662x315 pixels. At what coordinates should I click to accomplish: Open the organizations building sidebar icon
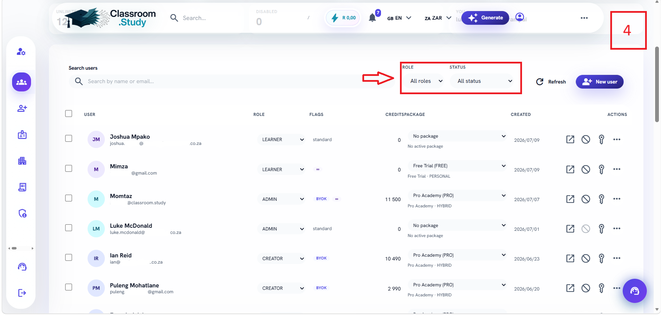point(22,161)
